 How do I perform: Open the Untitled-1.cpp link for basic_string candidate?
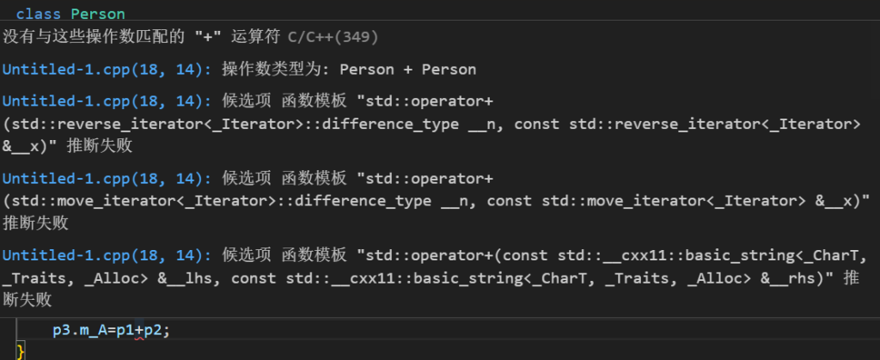click(107, 255)
